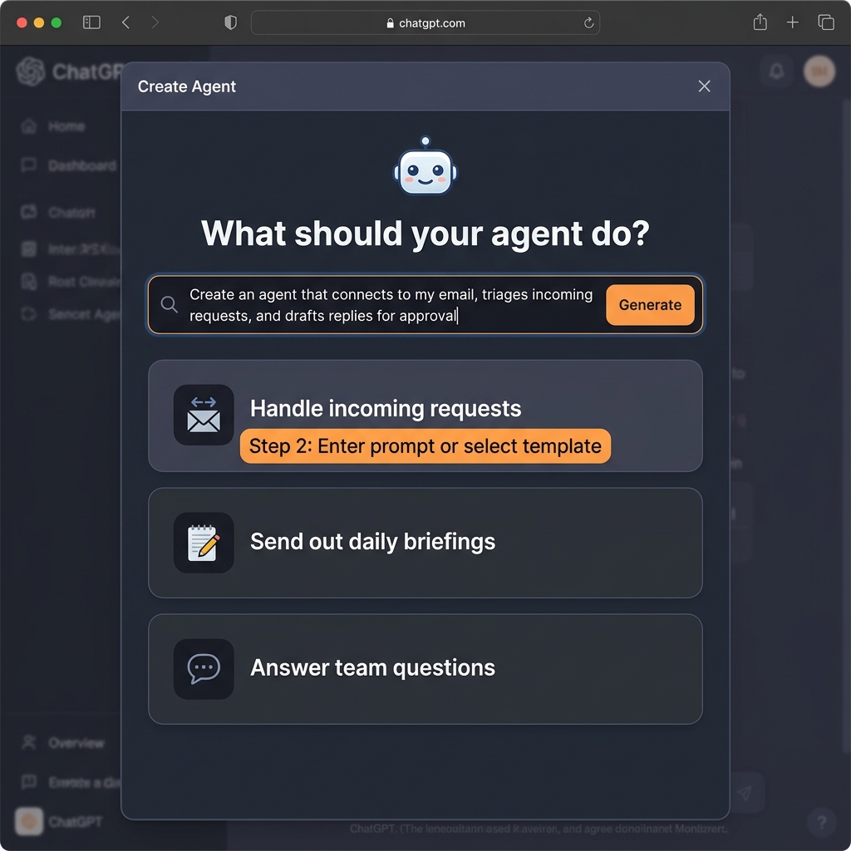
Task: Open the Dashboard item in the sidebar
Action: [68, 165]
